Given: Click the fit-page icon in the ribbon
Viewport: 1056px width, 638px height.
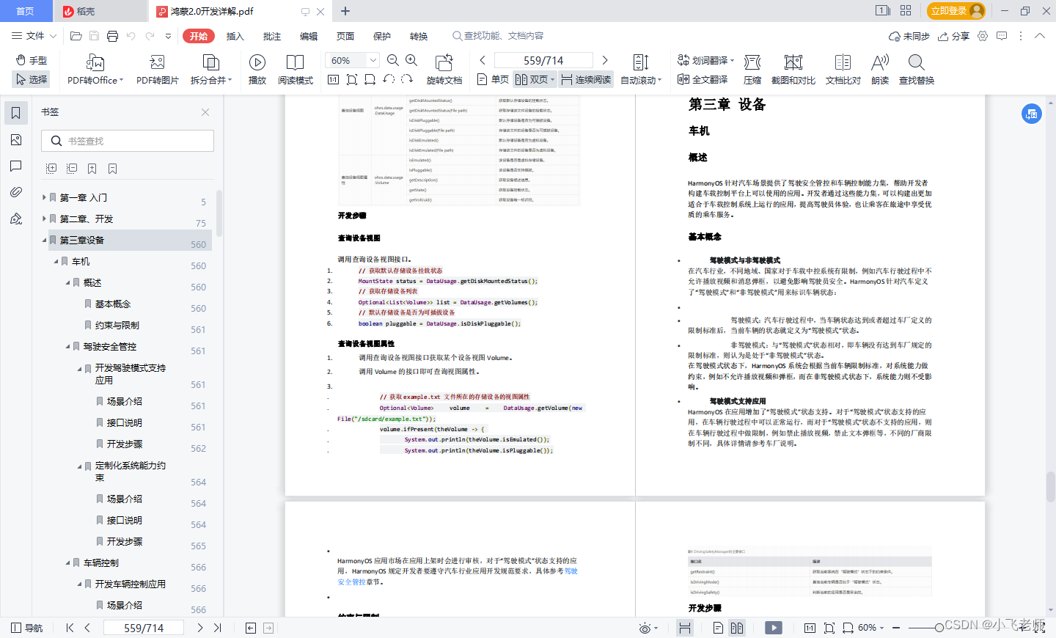Looking at the screenshot, I should pos(352,79).
